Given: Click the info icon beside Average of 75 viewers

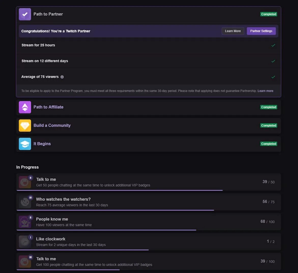Looking at the screenshot, I should (x=62, y=77).
